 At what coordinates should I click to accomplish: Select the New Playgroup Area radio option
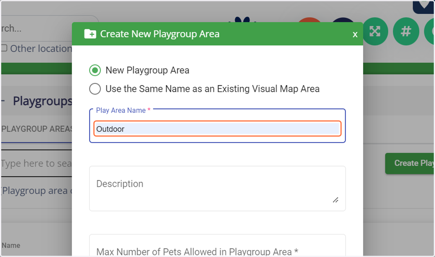(95, 70)
